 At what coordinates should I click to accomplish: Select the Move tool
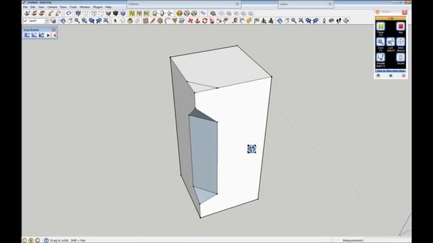(190, 21)
